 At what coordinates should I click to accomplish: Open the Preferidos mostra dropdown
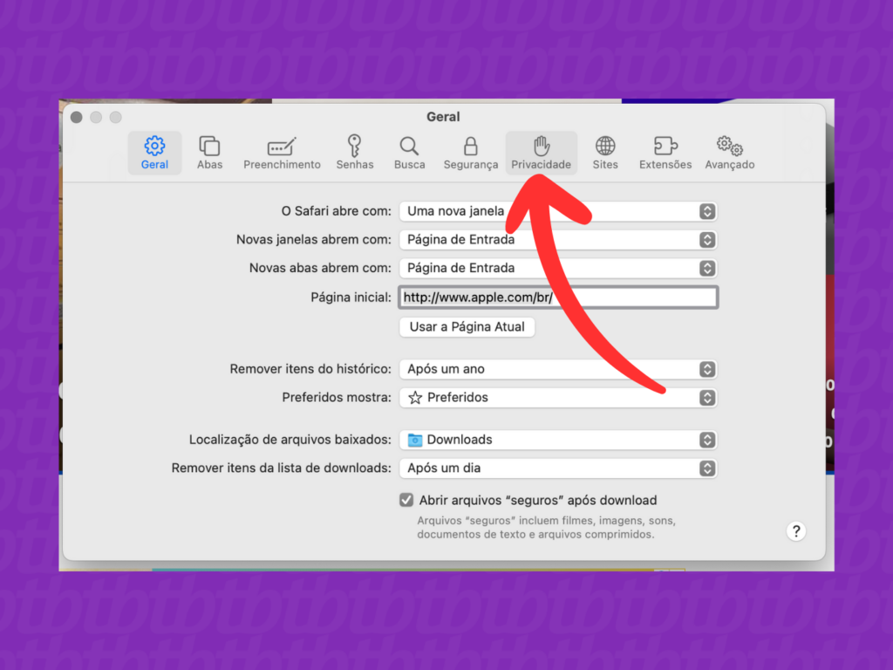558,398
